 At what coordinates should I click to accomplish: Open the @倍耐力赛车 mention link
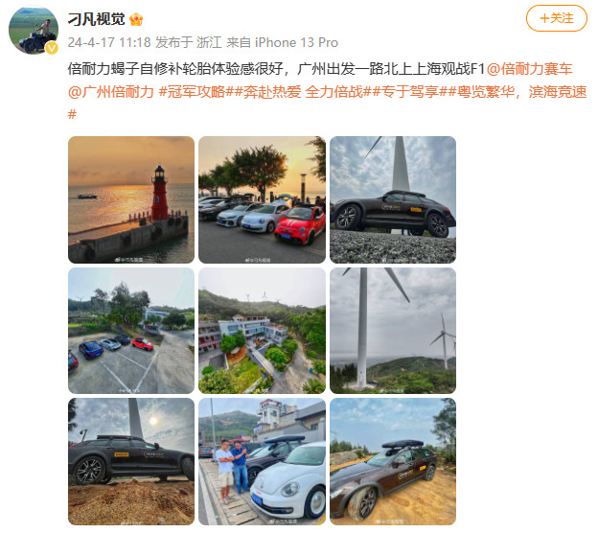[x=530, y=69]
